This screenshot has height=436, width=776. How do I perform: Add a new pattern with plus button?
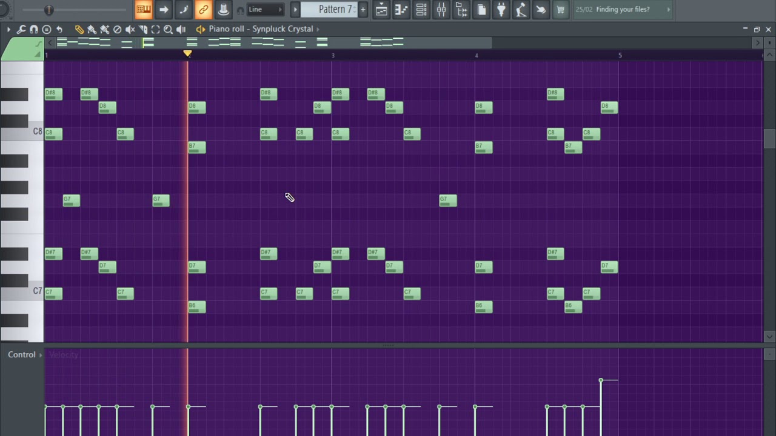coord(363,9)
